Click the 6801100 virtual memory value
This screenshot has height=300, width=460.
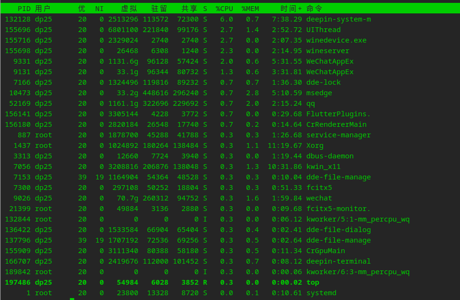pyautogui.click(x=123, y=30)
